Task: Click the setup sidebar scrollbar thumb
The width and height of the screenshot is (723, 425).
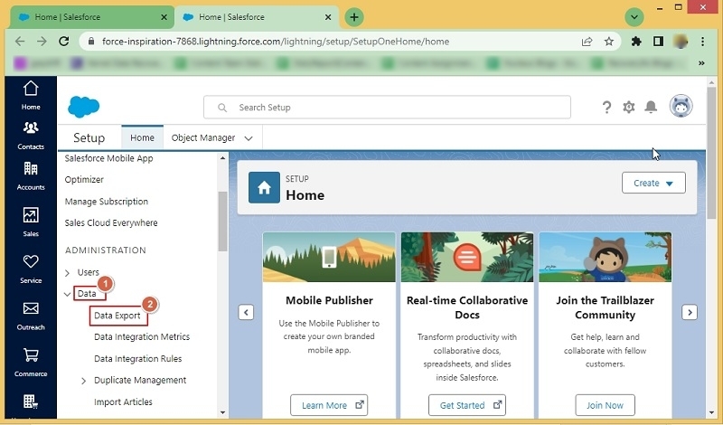Action: (x=223, y=221)
